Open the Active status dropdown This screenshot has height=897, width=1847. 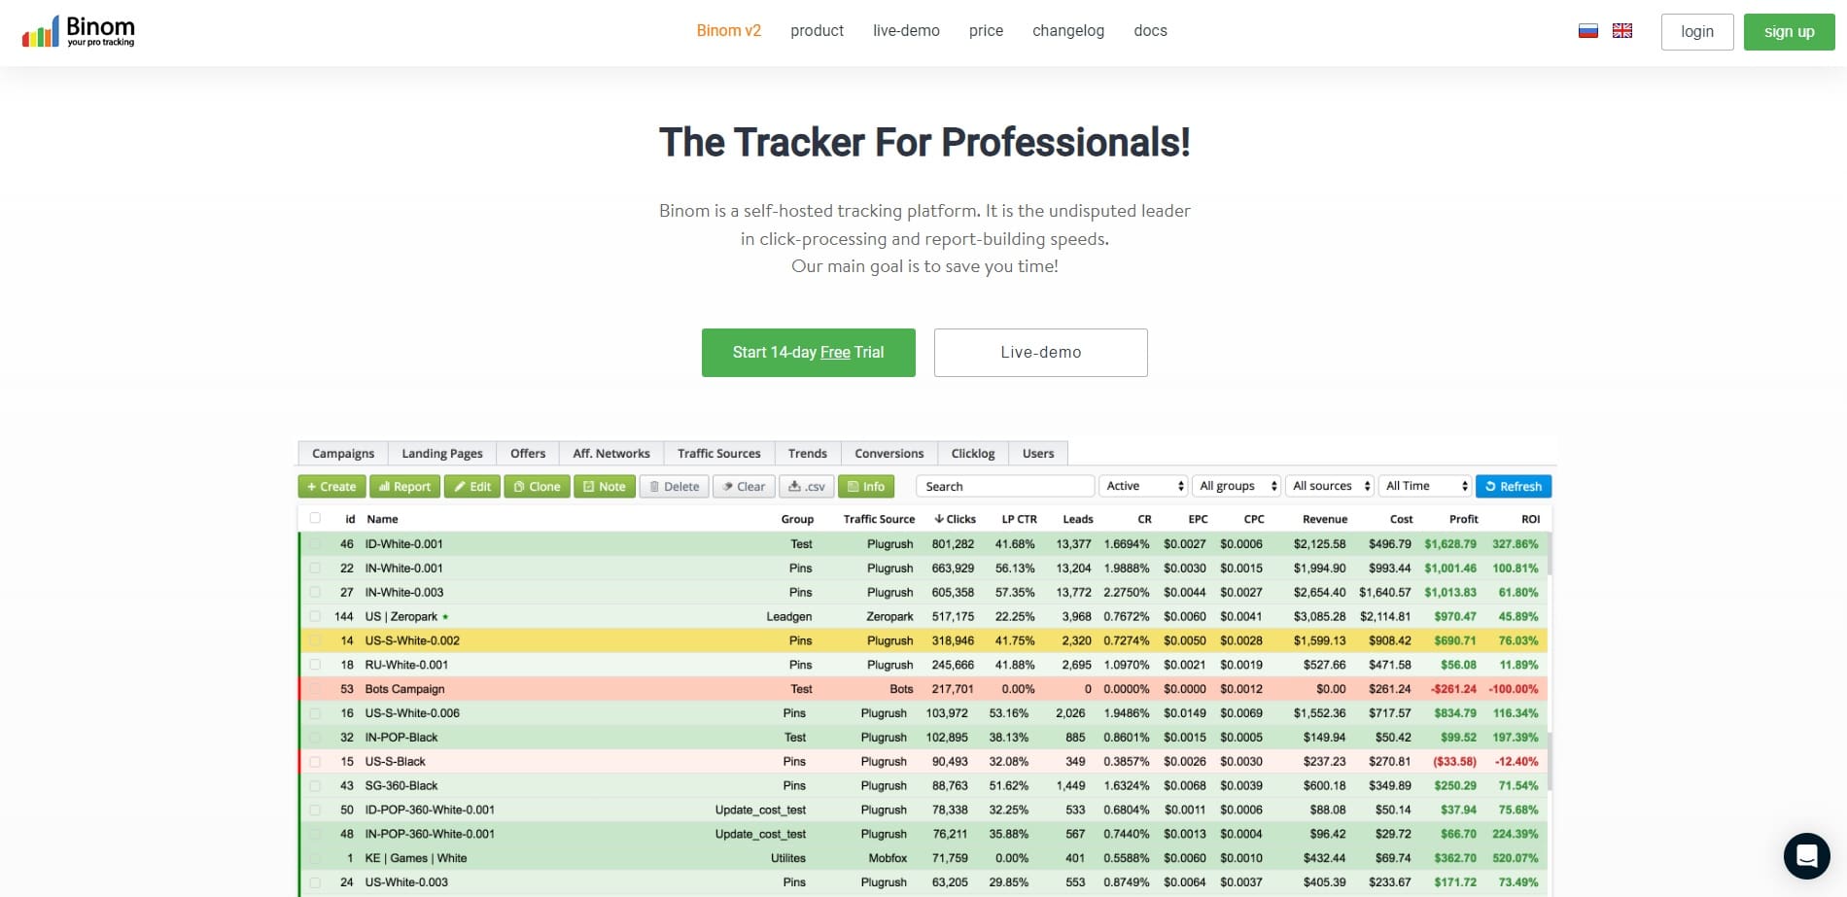tap(1143, 486)
